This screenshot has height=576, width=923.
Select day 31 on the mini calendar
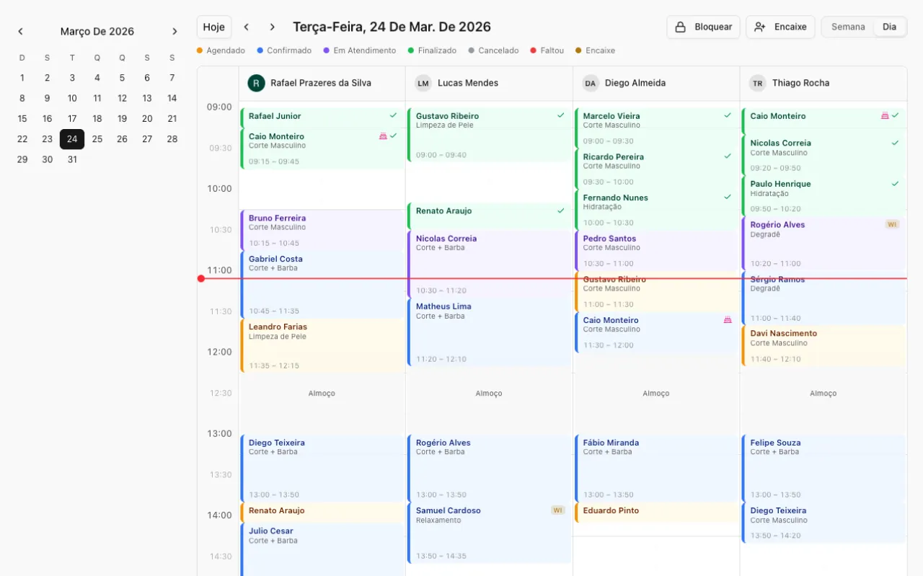(72, 159)
